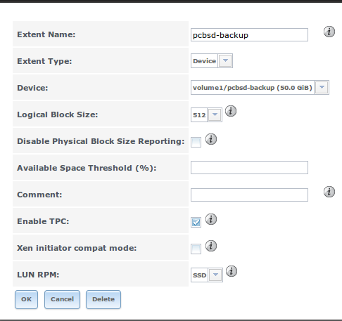The height and width of the screenshot is (321, 342).
Task: Expand the LUN RPM dropdown arrow
Action: [x=215, y=275]
